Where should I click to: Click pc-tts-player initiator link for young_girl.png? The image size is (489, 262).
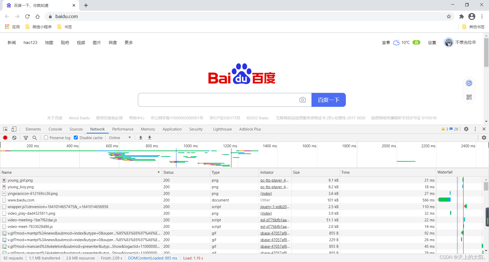[274, 180]
